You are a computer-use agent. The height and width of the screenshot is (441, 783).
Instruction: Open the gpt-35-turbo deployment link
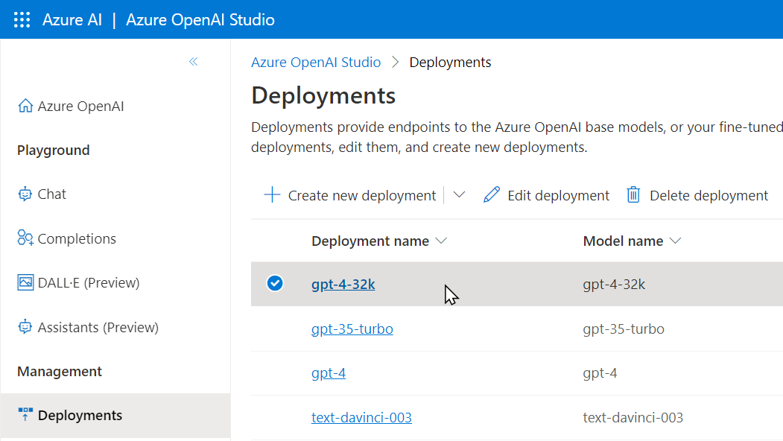click(352, 329)
